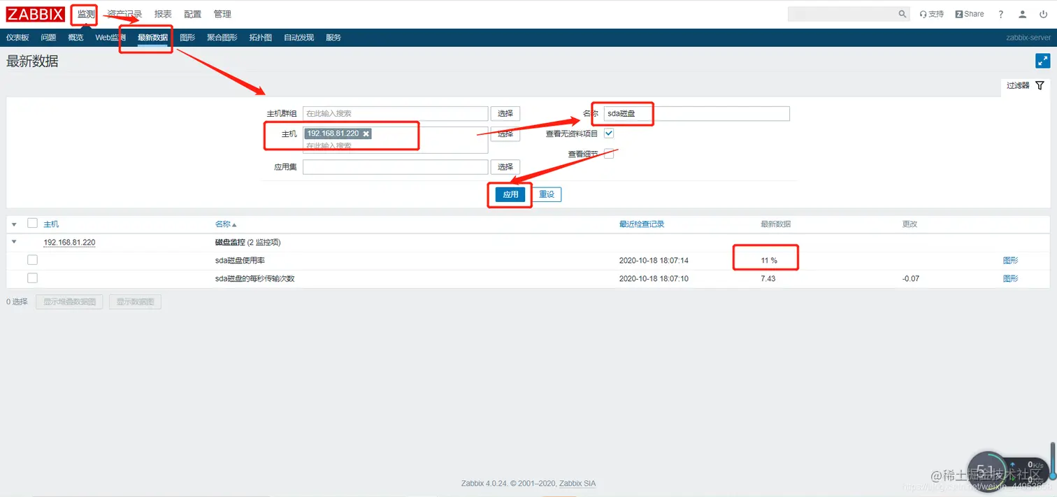Sort by 名称 column header
The height and width of the screenshot is (497, 1057).
226,224
